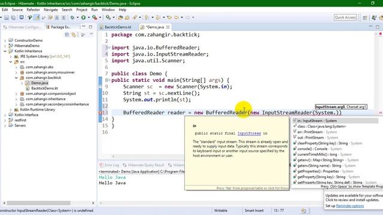Viewport: 383px width, 215px height.
Task: Collapse the src folder node
Action: [x=11, y=62]
